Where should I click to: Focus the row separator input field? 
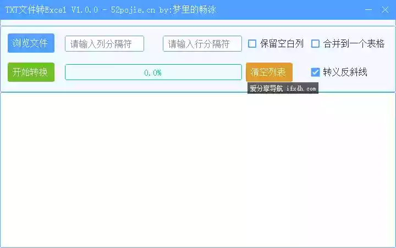click(x=202, y=44)
